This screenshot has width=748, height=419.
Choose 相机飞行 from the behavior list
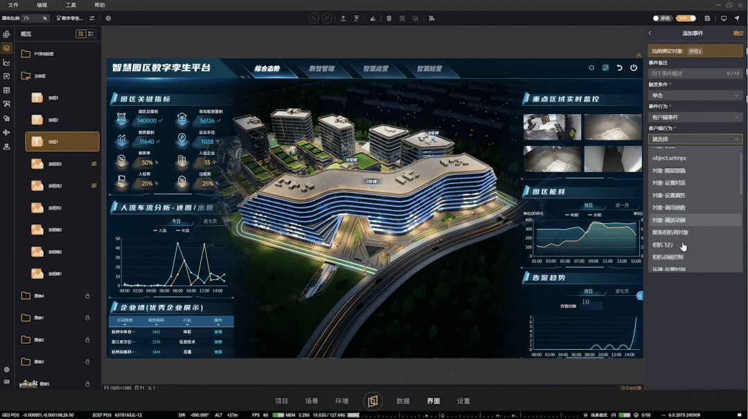(663, 245)
